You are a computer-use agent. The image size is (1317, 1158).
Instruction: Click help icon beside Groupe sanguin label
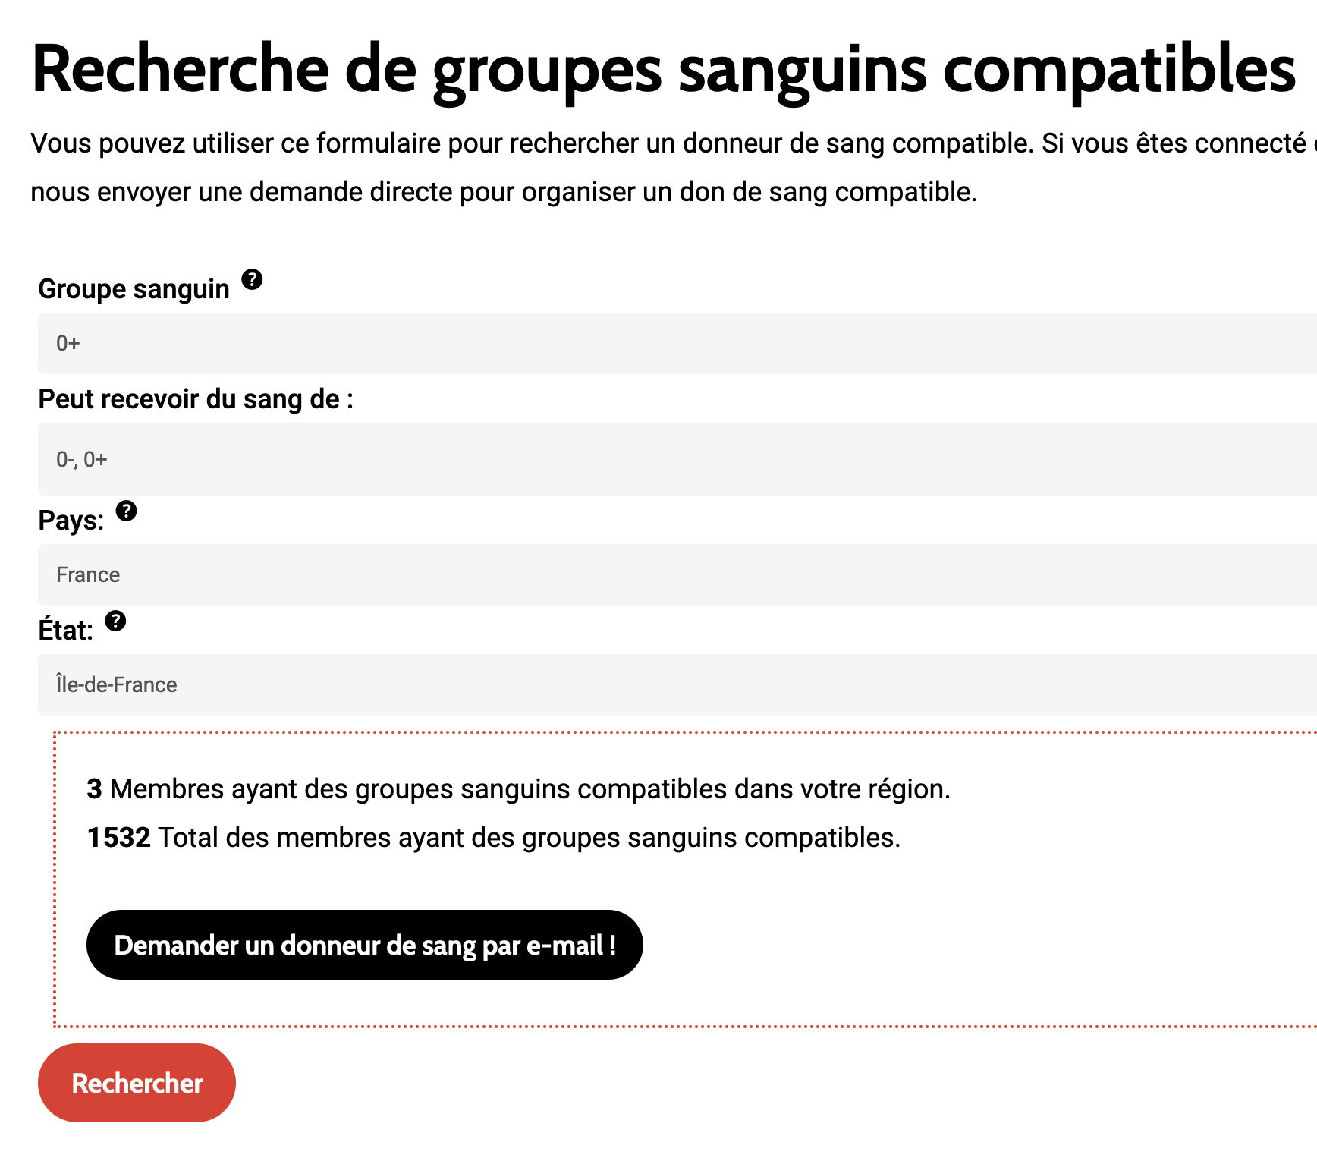tap(252, 279)
